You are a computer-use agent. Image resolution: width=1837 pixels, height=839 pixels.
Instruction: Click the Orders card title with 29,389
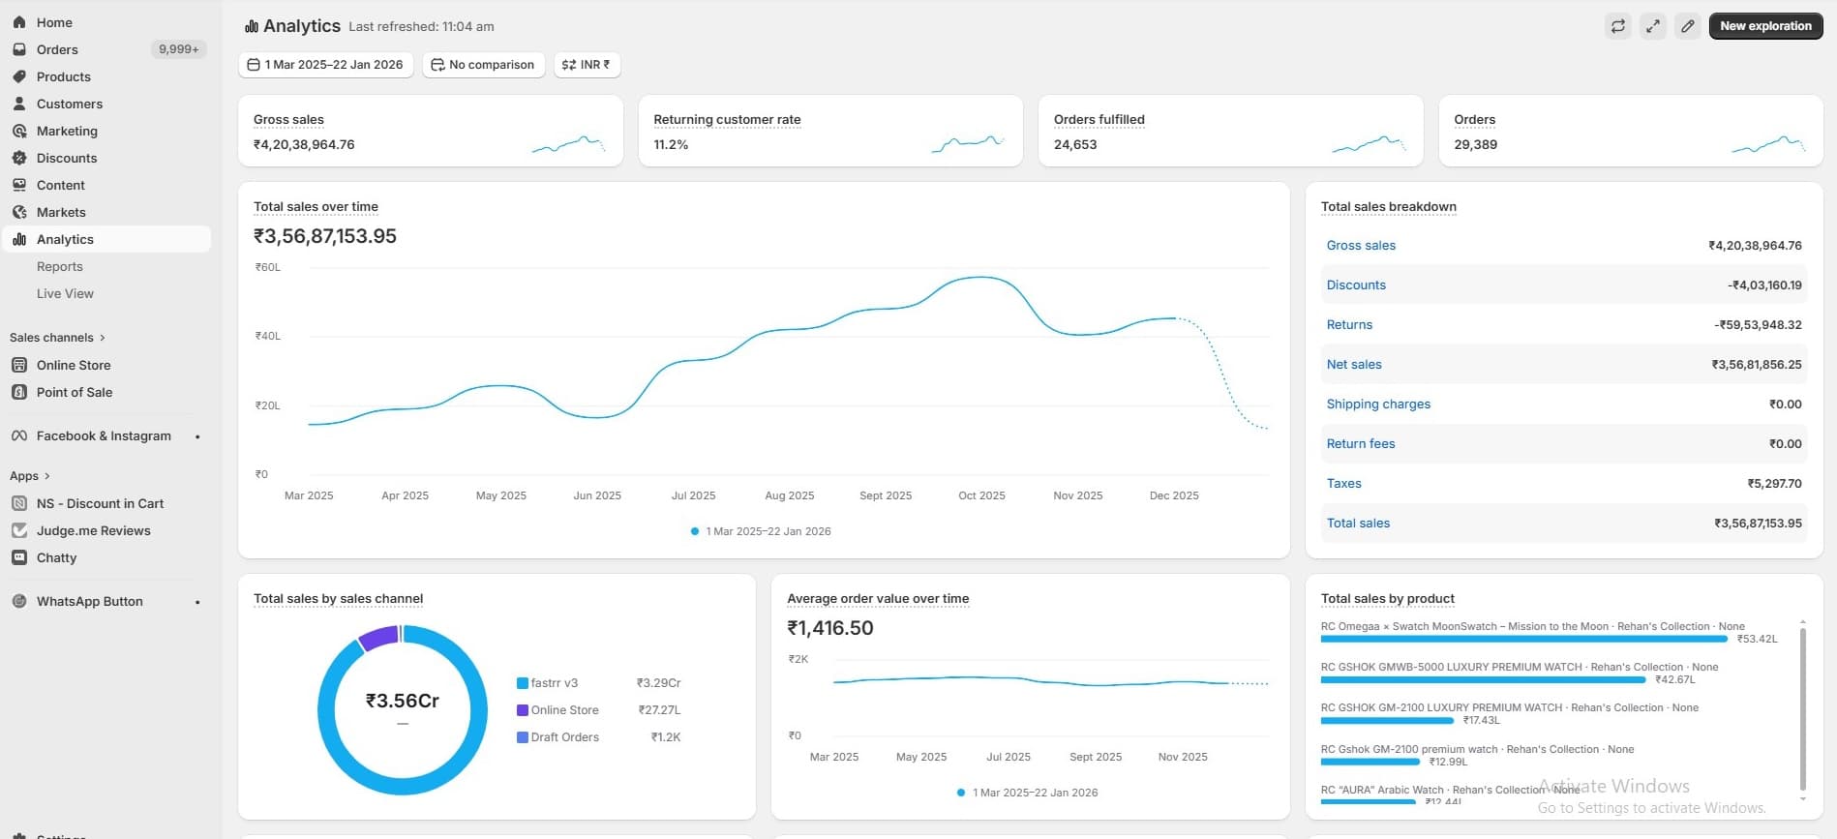click(x=1474, y=120)
